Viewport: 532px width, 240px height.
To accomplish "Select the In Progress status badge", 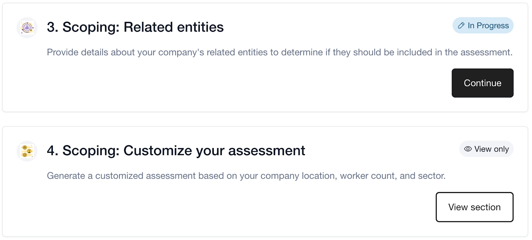I will (x=483, y=26).
